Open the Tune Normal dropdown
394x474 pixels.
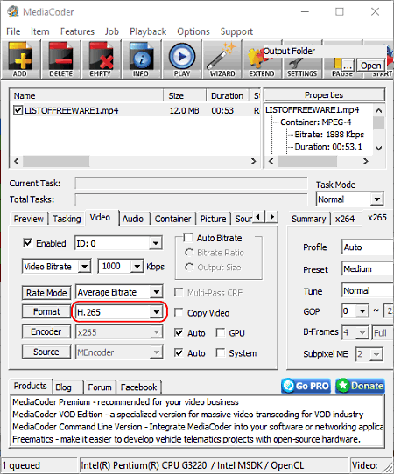[x=368, y=291]
